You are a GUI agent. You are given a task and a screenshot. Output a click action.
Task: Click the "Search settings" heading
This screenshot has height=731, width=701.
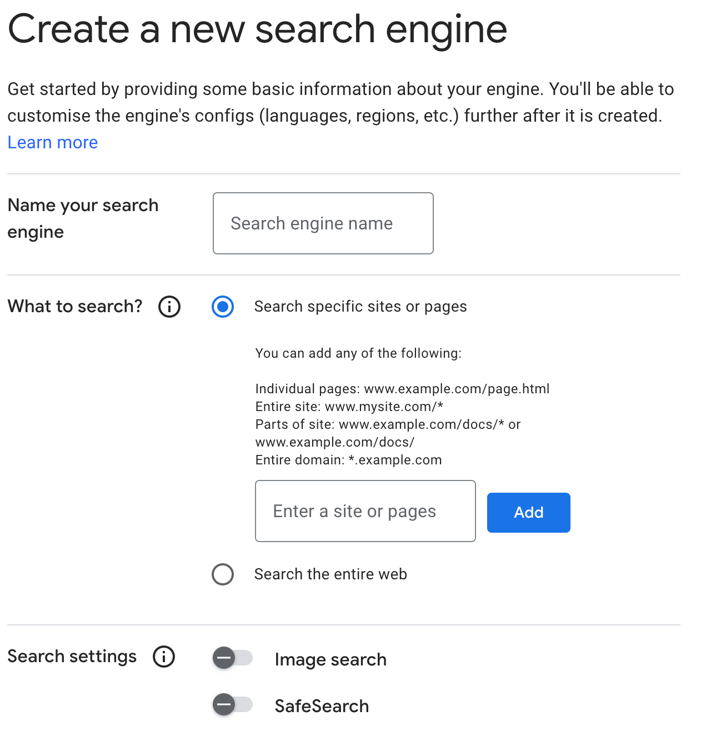point(72,656)
